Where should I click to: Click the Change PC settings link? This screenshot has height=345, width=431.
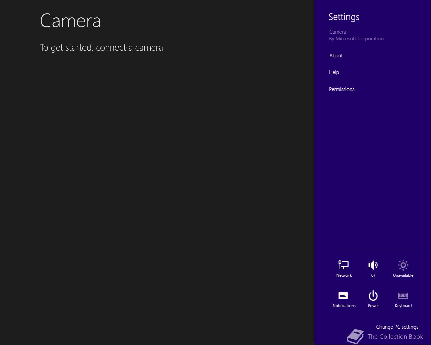[397, 327]
